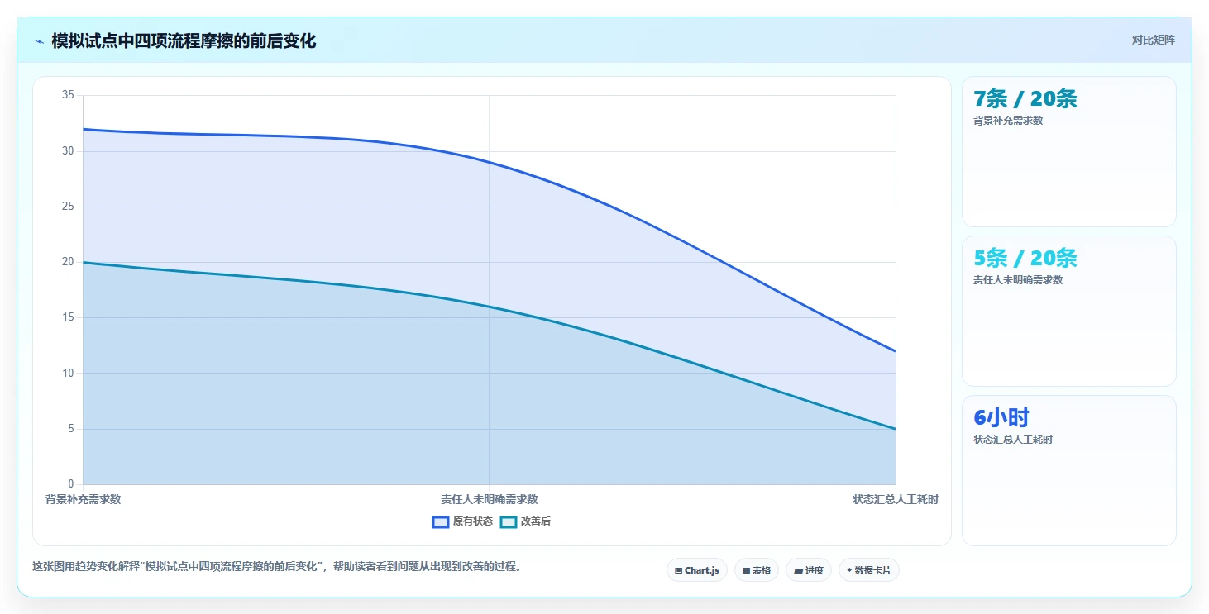Click the 原有状态 line point at 责任人未明确需求数
The image size is (1209, 614).
[490, 162]
